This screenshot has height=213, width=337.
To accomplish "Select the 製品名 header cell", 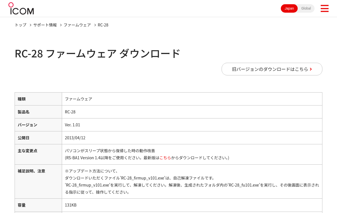I will coord(38,112).
